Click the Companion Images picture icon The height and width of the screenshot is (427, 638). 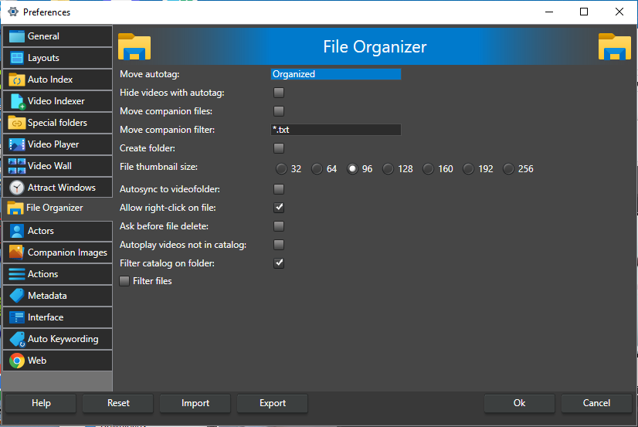coord(17,252)
